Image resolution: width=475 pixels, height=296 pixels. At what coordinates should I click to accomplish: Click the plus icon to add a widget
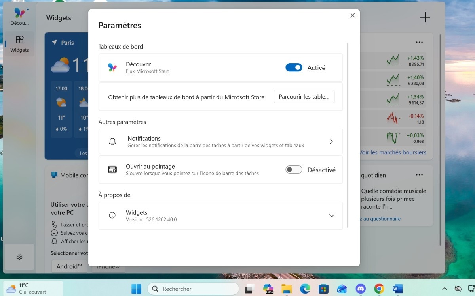425,17
